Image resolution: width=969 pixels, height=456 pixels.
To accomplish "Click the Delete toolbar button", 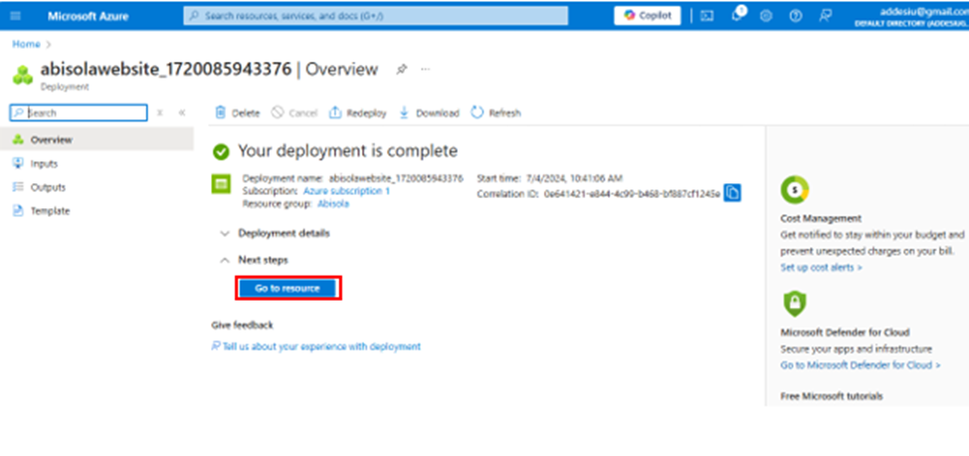I will pyautogui.click(x=238, y=113).
